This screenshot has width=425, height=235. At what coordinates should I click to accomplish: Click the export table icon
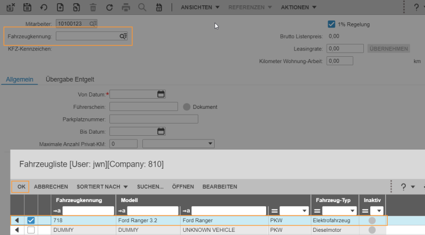(159, 7)
